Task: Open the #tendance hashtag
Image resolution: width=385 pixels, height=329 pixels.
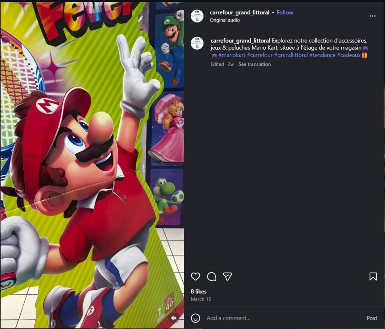Action: click(x=322, y=55)
